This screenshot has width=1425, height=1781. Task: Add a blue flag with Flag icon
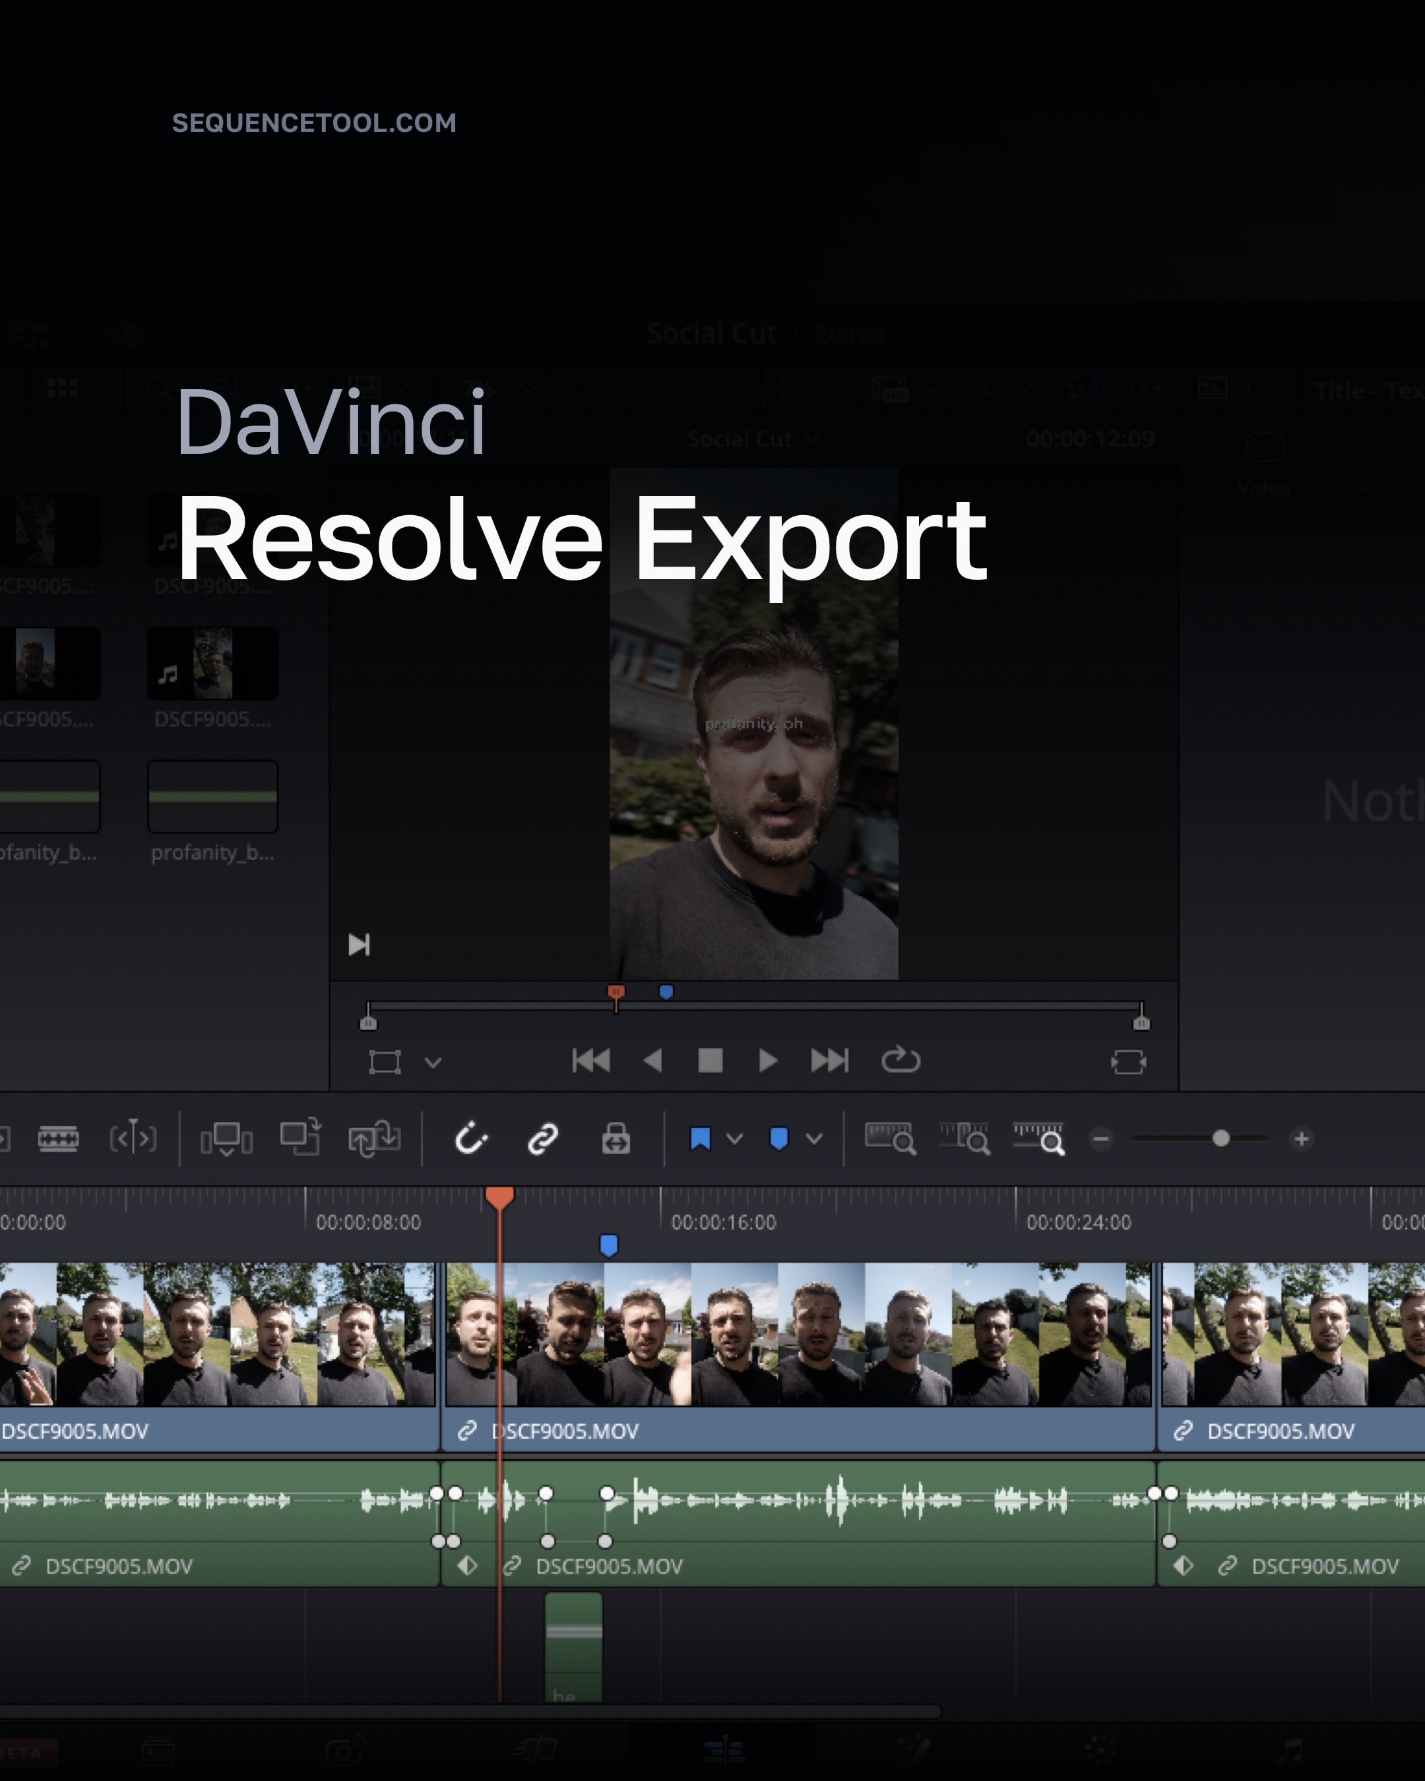[700, 1139]
